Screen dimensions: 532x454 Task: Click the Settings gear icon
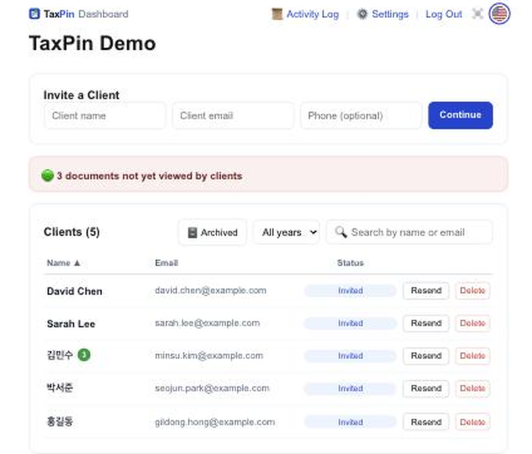pos(363,14)
